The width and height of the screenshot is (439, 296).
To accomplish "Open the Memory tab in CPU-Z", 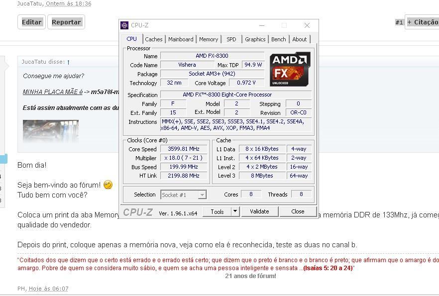I will point(208,39).
